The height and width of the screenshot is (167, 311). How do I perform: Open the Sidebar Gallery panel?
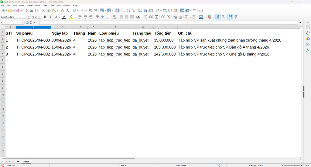coord(308,39)
